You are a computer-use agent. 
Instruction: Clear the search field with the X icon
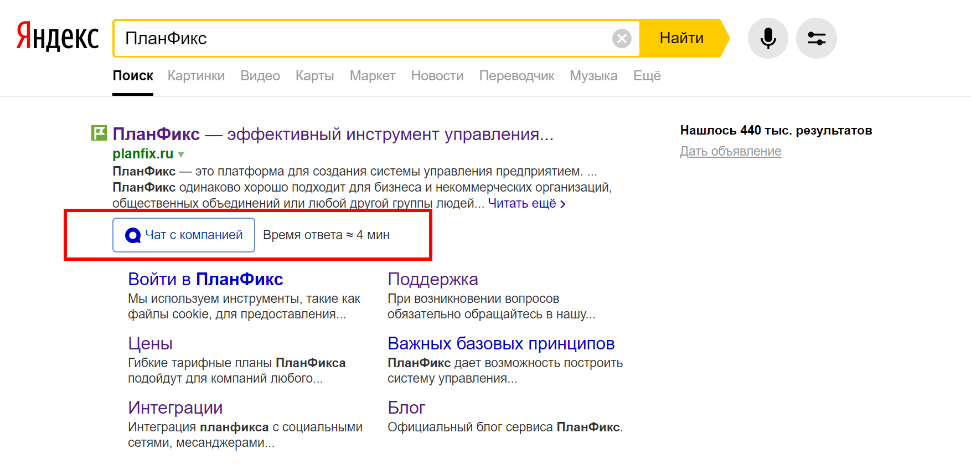coord(622,38)
